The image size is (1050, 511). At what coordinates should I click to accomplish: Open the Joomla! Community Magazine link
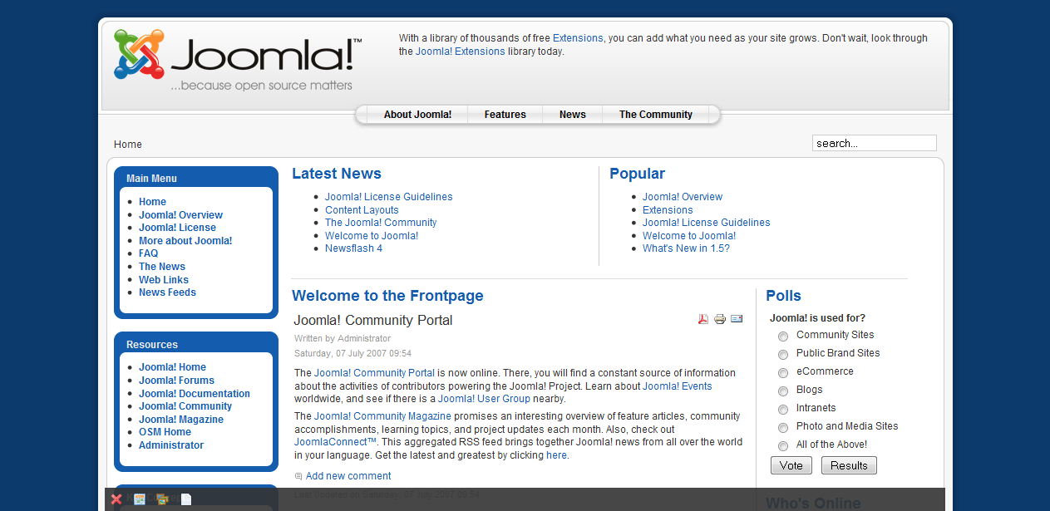[x=382, y=416]
